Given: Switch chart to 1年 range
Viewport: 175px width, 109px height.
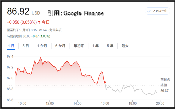Looking at the screenshot, I should click(x=96, y=46).
